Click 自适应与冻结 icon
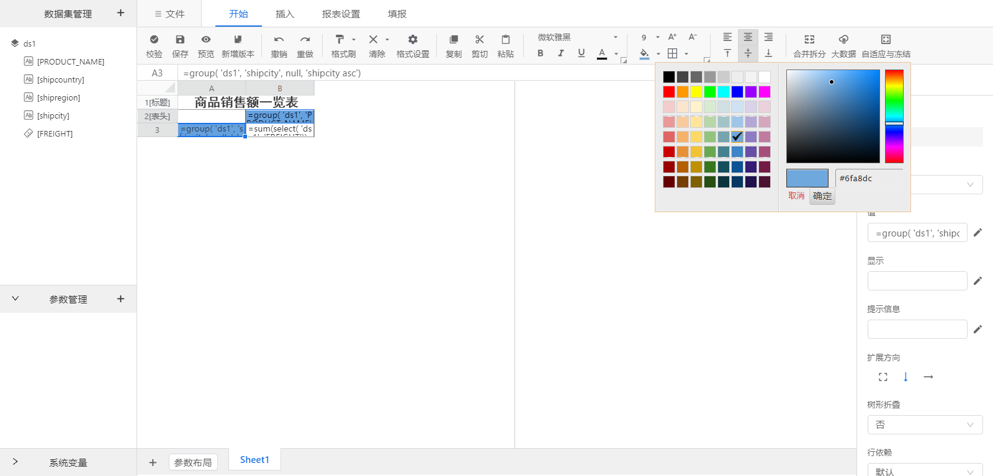This screenshot has height=476, width=993. (886, 40)
